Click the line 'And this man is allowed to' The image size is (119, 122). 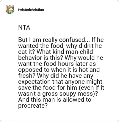(55, 100)
